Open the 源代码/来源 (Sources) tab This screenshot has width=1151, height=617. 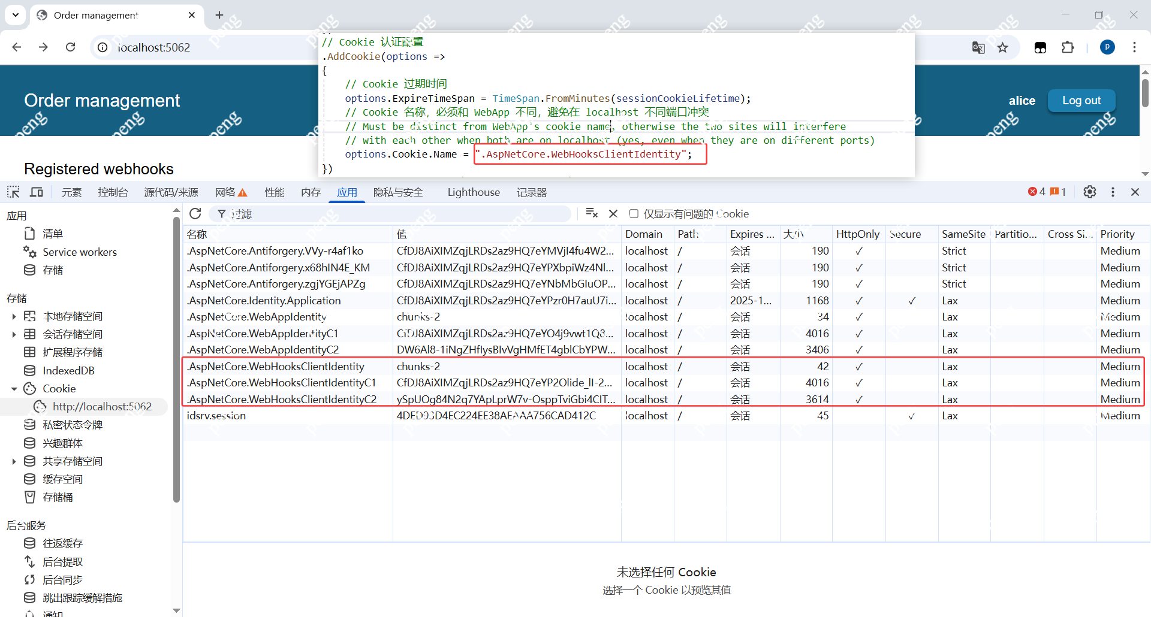(171, 192)
